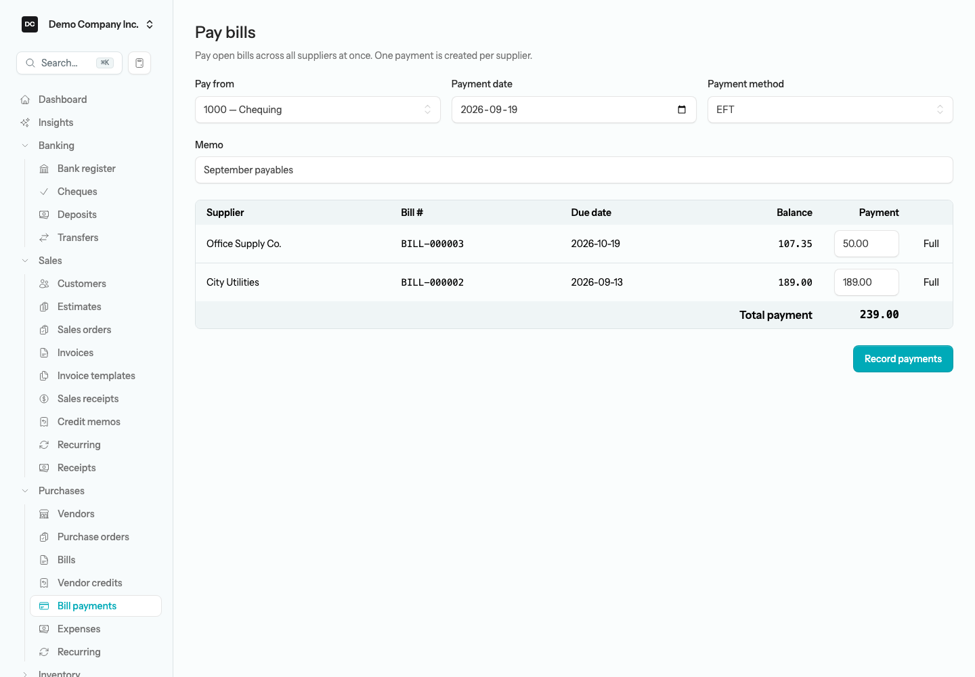This screenshot has height=677, width=975.
Task: Click Full for Office Supply Co.
Action: click(x=931, y=244)
